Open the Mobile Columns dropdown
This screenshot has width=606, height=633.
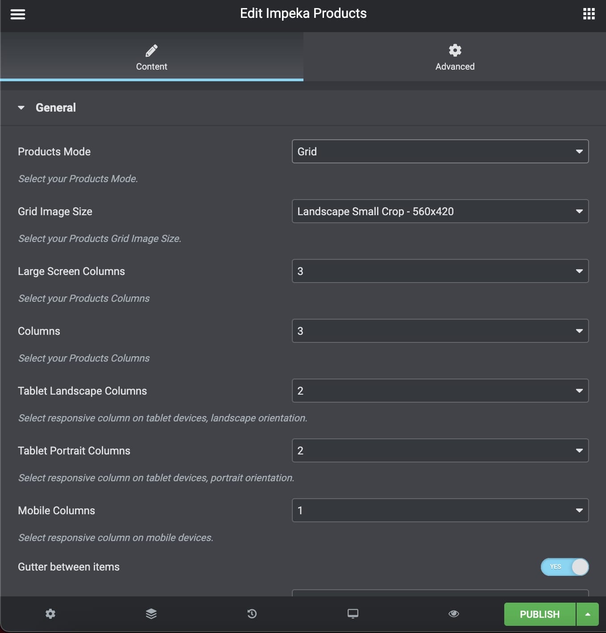coord(440,511)
